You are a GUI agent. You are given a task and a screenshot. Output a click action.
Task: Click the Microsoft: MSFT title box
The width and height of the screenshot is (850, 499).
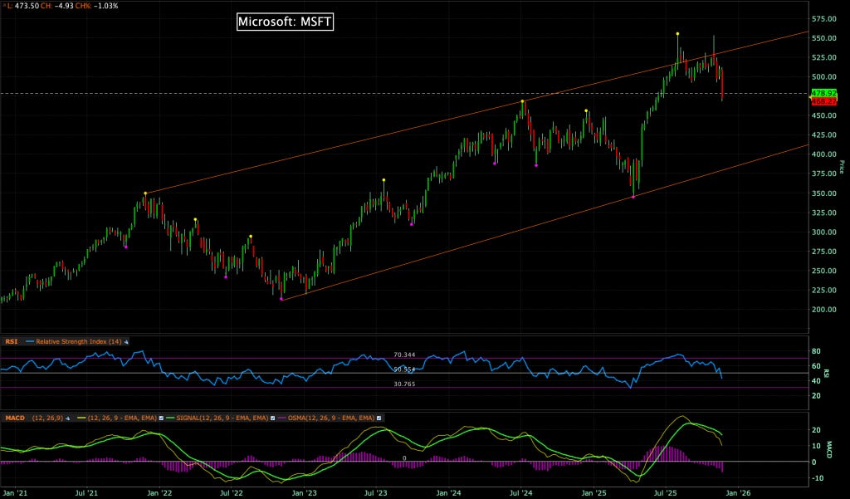click(x=285, y=22)
